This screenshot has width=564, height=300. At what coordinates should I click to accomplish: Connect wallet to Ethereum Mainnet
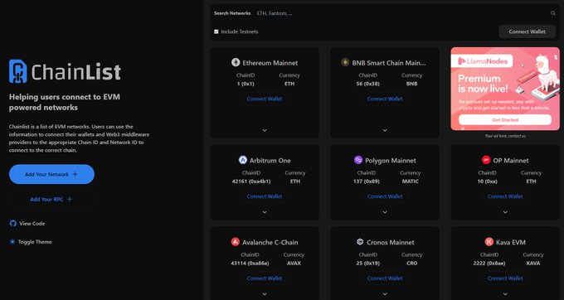pyautogui.click(x=265, y=99)
